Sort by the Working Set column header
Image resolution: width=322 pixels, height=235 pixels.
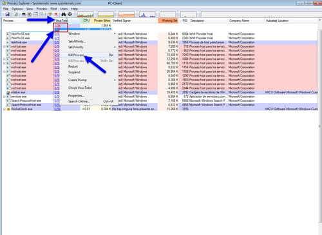(x=168, y=21)
